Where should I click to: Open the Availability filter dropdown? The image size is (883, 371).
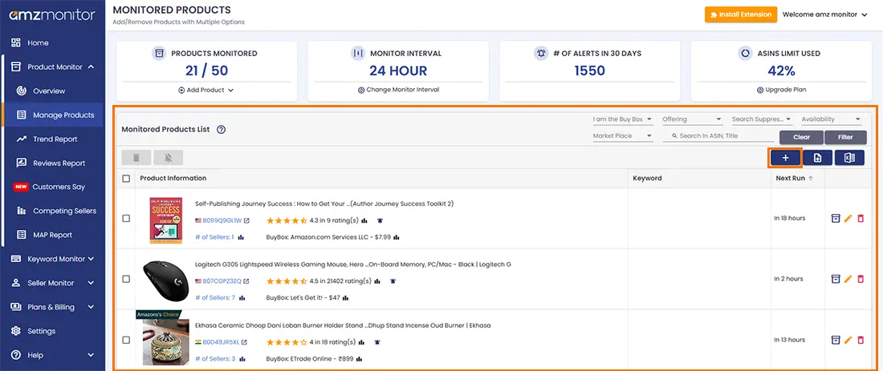pos(832,119)
